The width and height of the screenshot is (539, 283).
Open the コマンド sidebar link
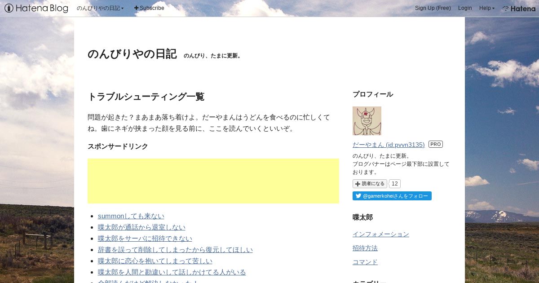coord(365,262)
